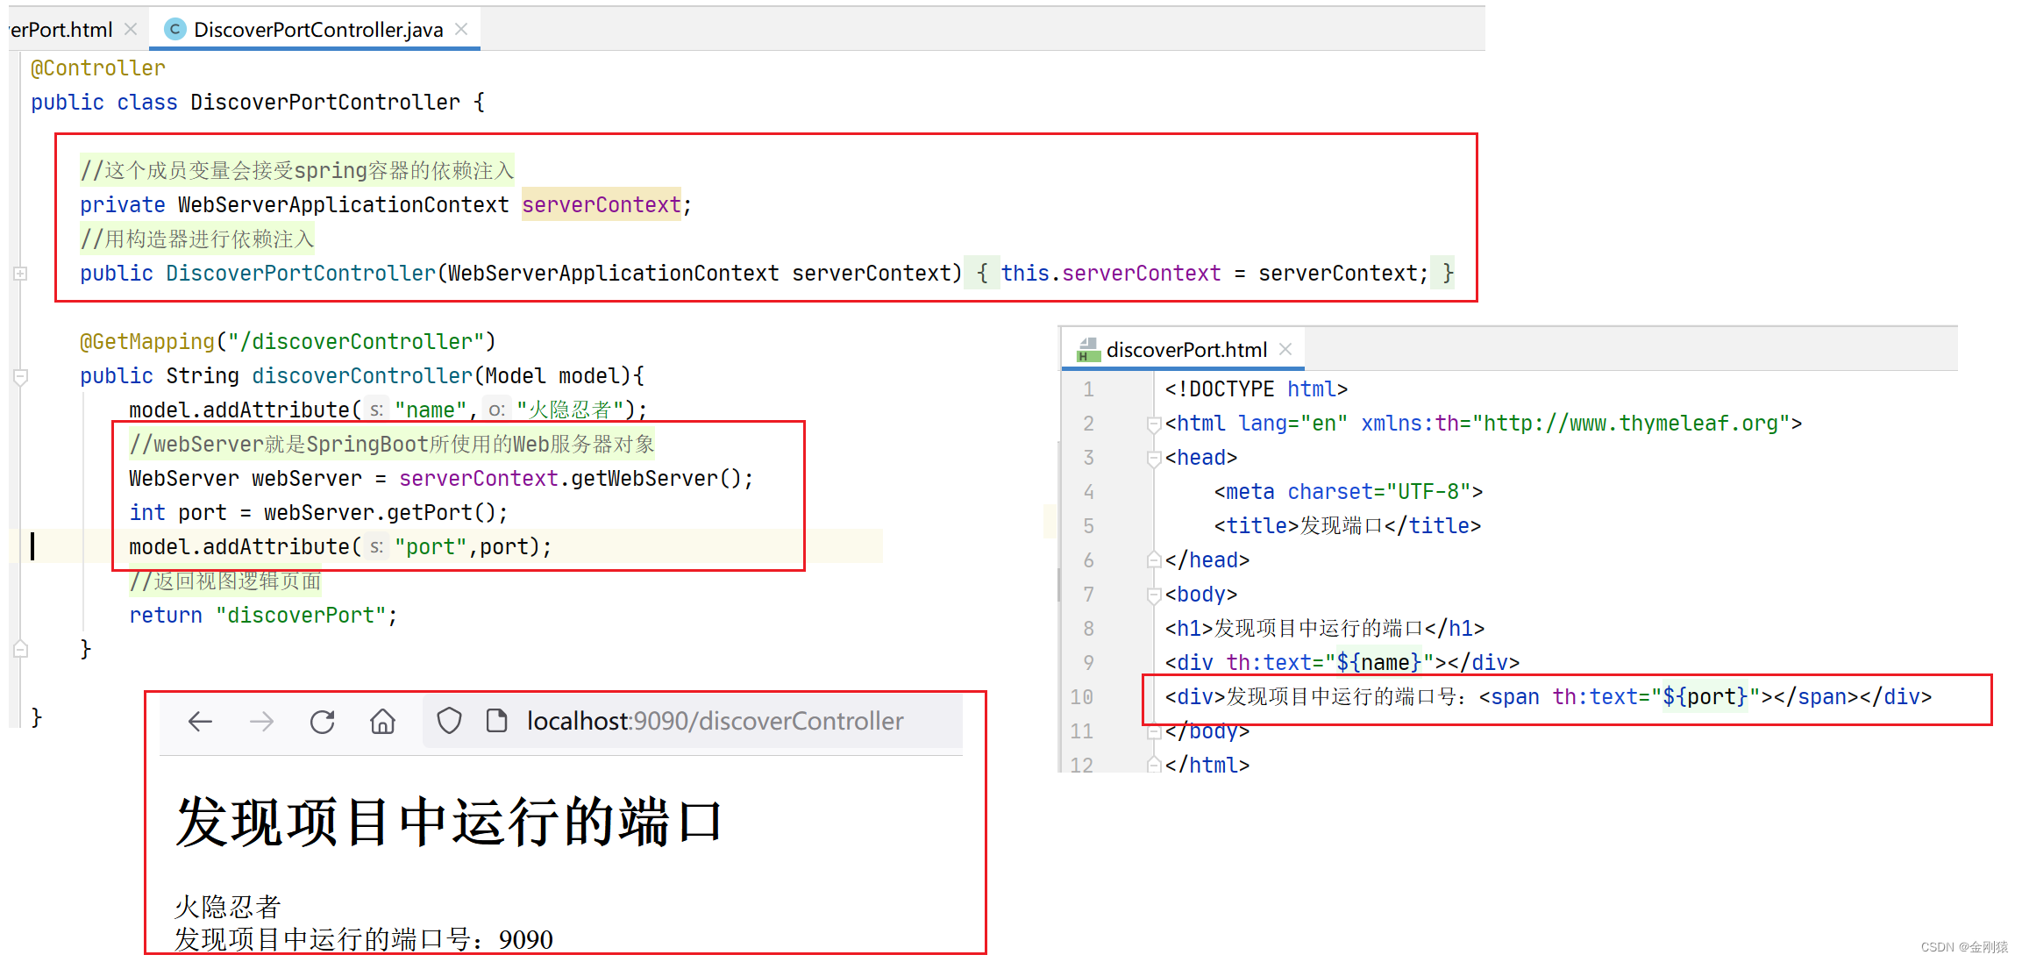
Task: Click the return "discoverPort" statement
Action: coord(263,616)
